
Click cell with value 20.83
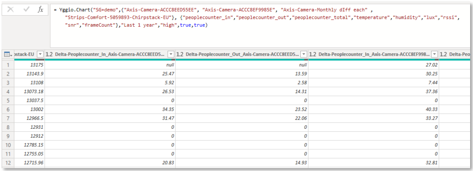click(110, 163)
